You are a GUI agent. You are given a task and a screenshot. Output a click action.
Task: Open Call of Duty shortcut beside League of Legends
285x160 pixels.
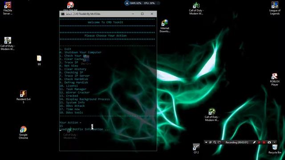(196, 8)
